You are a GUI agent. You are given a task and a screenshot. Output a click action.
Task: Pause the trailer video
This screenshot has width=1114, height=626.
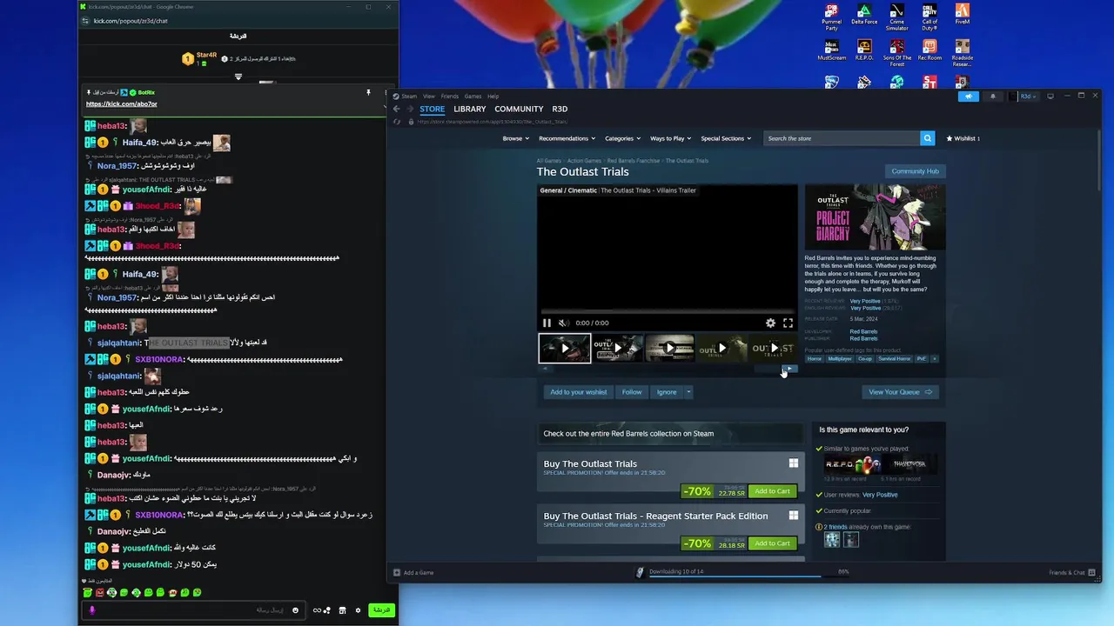point(547,323)
